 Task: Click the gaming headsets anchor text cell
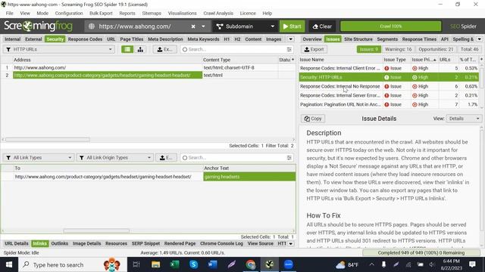coord(249,177)
